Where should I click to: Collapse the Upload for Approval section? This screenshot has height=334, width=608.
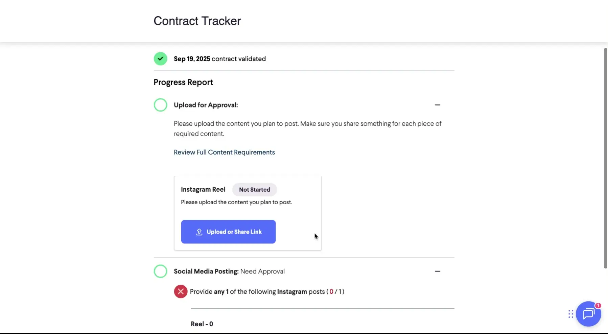[437, 105]
